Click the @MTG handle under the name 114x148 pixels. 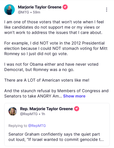point(24,12)
